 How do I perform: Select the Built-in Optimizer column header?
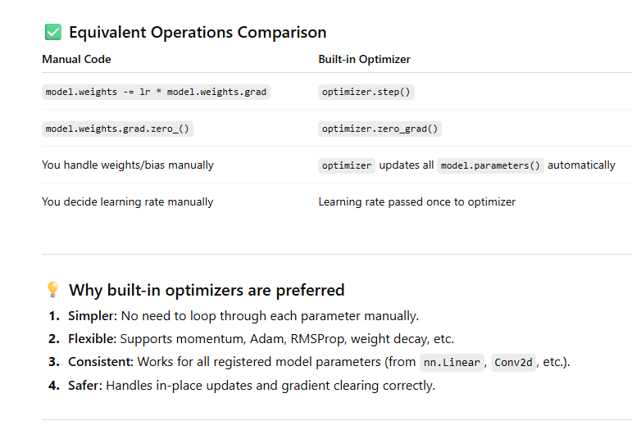(x=364, y=60)
